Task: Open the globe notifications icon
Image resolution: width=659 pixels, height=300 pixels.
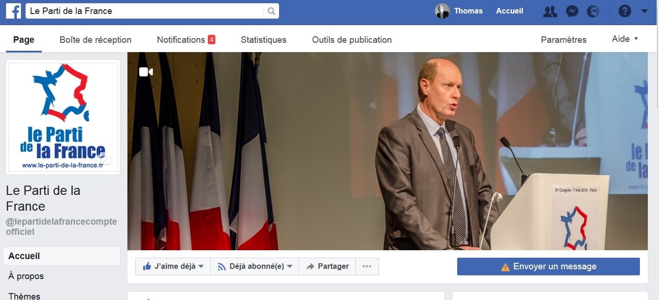Action: 593,11
